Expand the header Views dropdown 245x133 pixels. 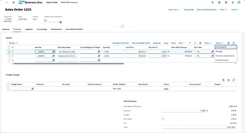point(223,10)
